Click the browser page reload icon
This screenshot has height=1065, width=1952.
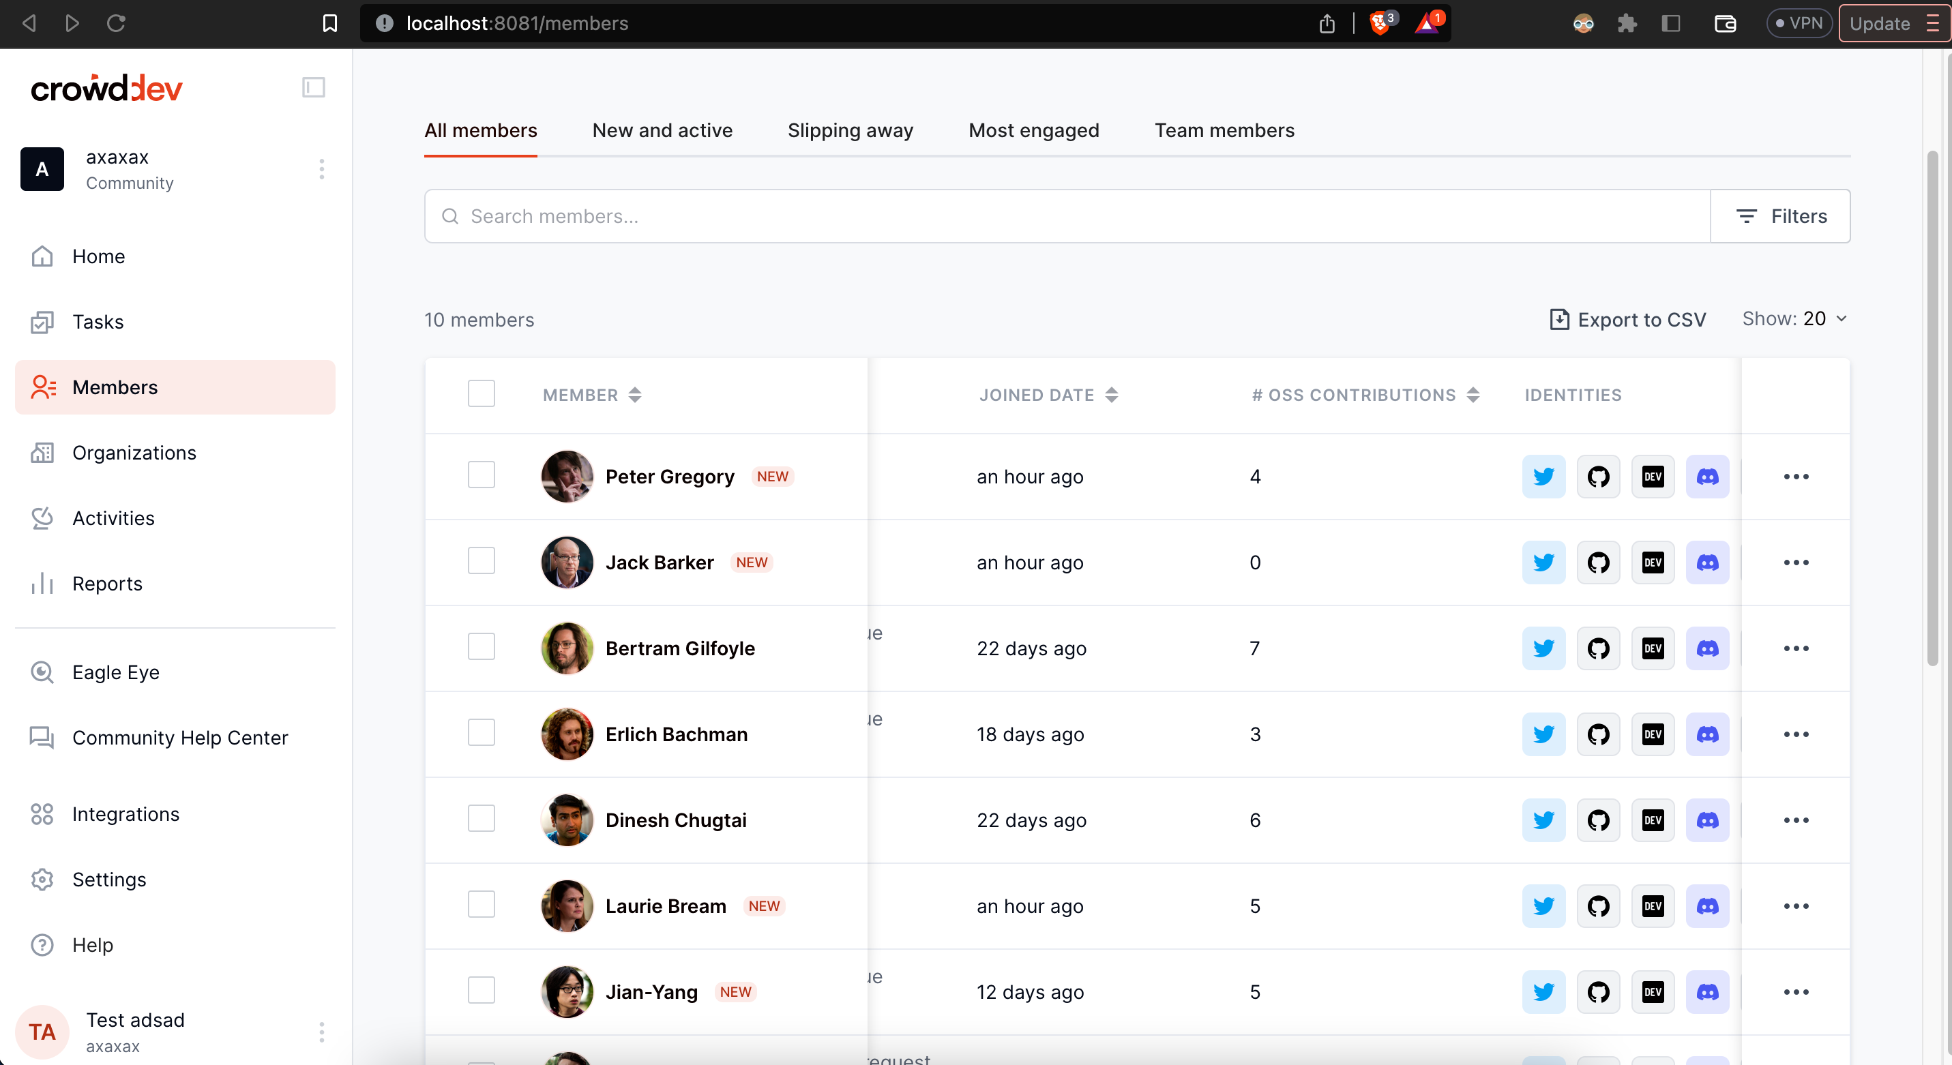[x=116, y=23]
